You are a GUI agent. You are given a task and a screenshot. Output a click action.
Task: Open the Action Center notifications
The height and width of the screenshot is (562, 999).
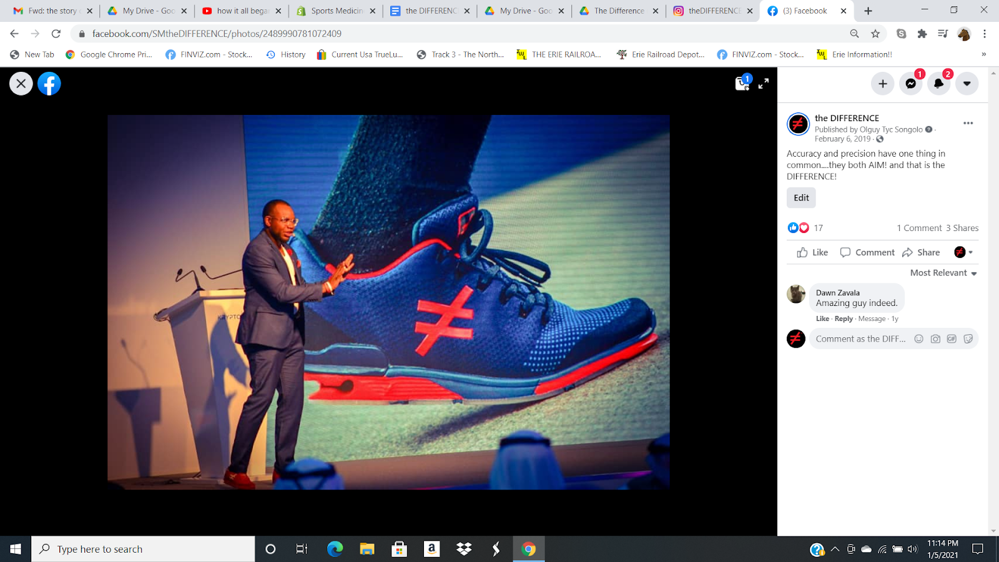978,549
